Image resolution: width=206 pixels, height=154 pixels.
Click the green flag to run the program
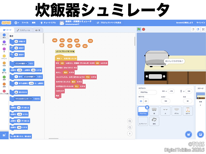pyautogui.click(x=139, y=29)
